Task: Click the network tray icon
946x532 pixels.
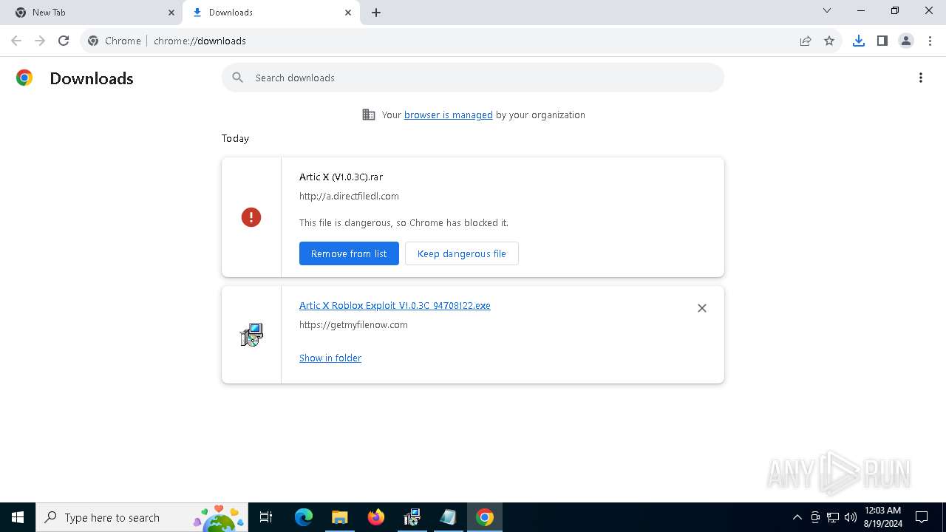Action: [833, 517]
